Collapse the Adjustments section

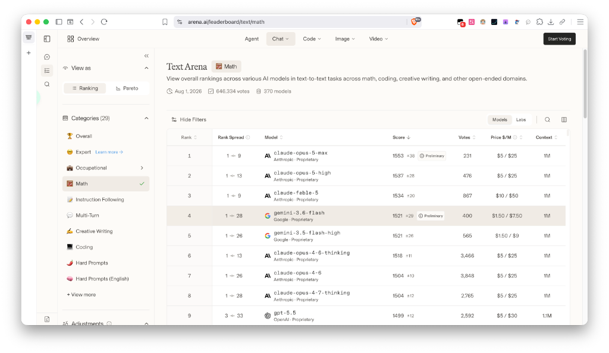tap(146, 323)
